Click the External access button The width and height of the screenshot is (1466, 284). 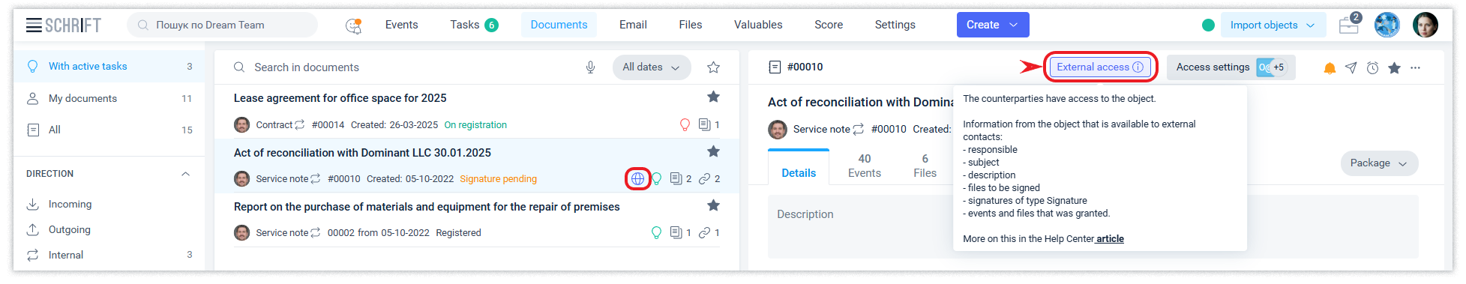tap(1099, 67)
